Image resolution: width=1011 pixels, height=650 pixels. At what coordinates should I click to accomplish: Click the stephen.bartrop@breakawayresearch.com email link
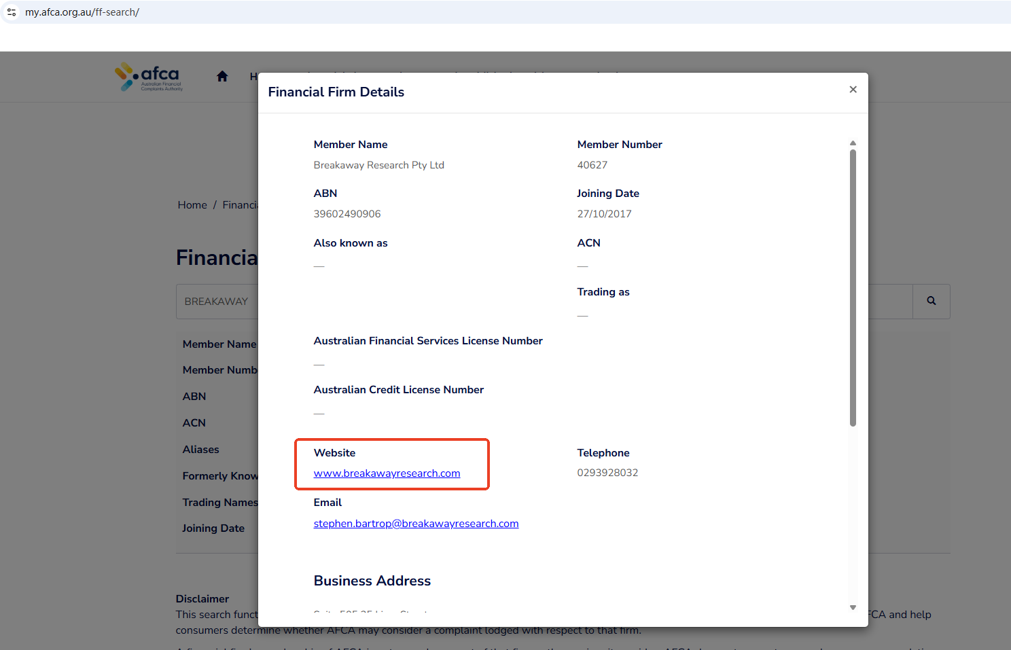tap(416, 524)
